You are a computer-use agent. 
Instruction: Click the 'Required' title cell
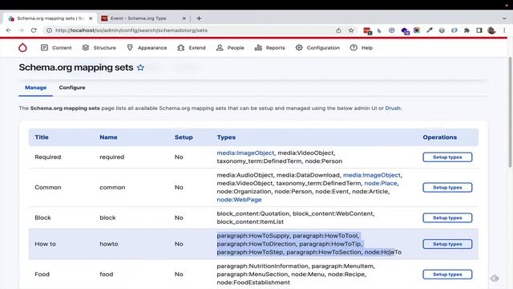[x=48, y=157]
